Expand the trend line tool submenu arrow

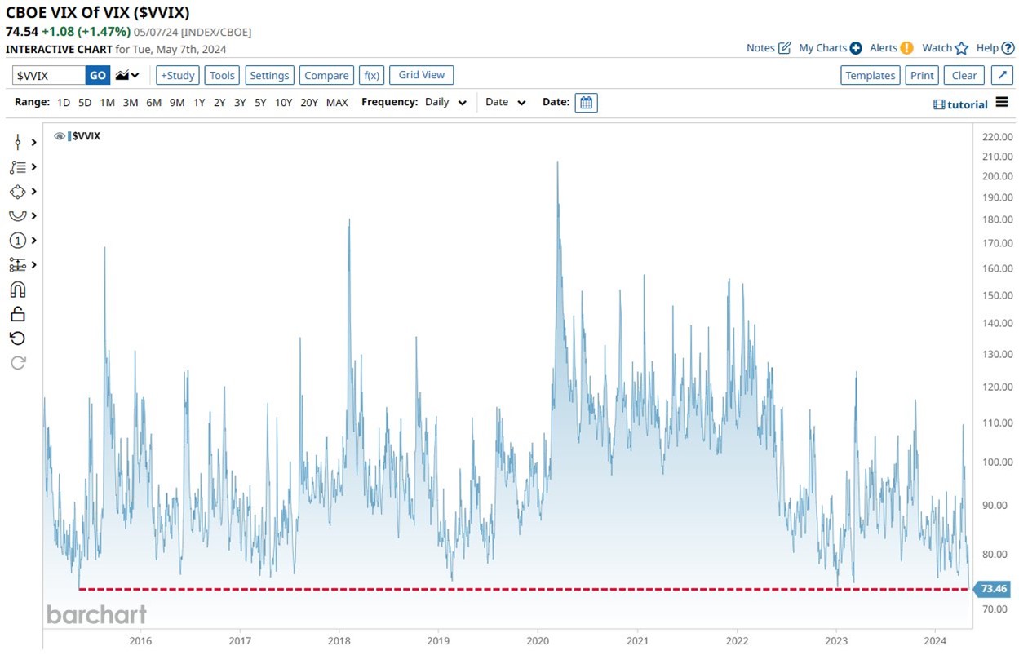tap(34, 166)
